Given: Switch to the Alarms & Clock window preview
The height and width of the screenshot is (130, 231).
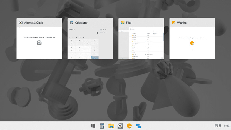Looking at the screenshot, I should [39, 43].
